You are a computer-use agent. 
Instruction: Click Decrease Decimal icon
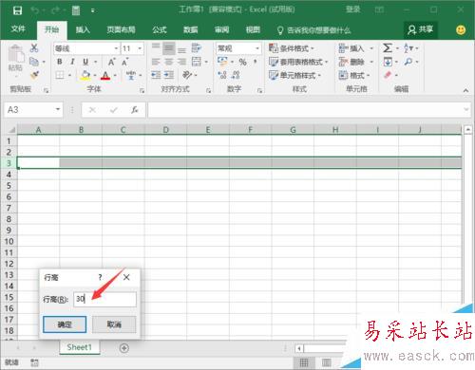236,75
